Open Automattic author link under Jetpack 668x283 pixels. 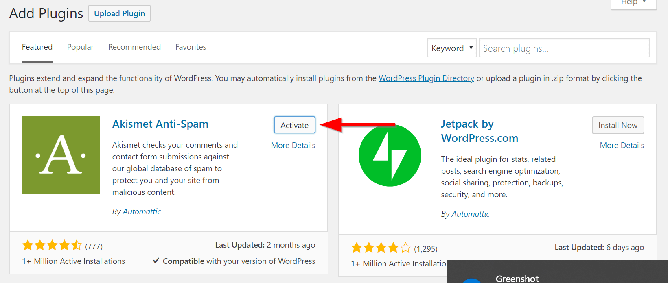coord(471,214)
